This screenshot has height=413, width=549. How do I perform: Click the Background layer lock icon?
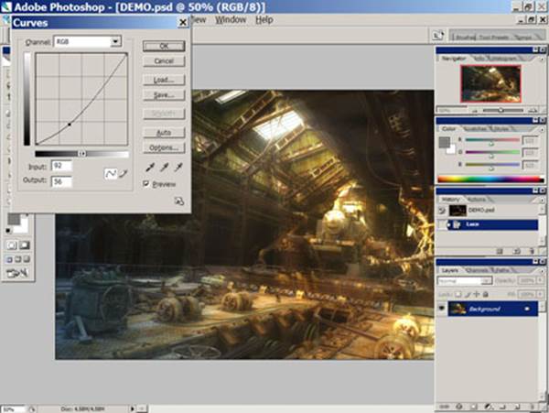(x=527, y=309)
